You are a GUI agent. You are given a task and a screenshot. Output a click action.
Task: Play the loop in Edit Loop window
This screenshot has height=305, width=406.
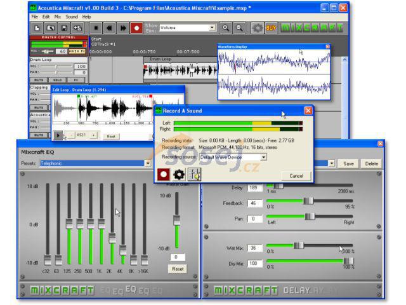point(58,135)
